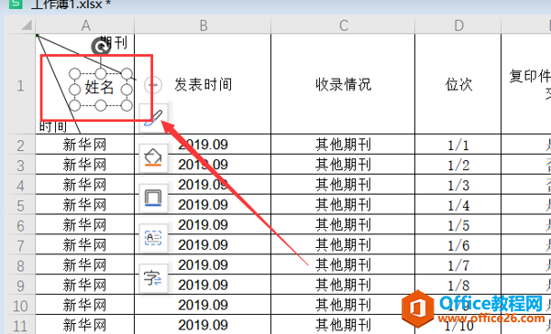Click 其他期刊 in row 2
The height and width of the screenshot is (334, 551).
[x=343, y=145]
